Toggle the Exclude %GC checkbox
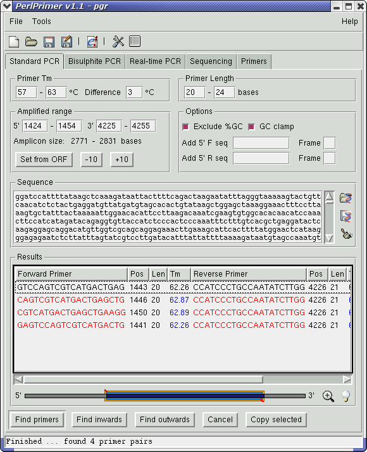367x452 pixels. (186, 127)
